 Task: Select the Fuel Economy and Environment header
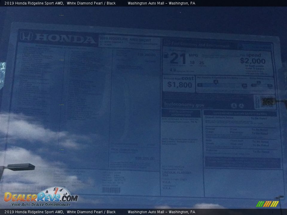coord(199,45)
